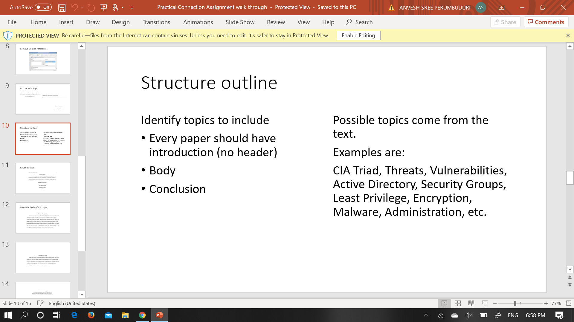This screenshot has width=574, height=322.
Task: Open the Design tab
Action: 120,22
